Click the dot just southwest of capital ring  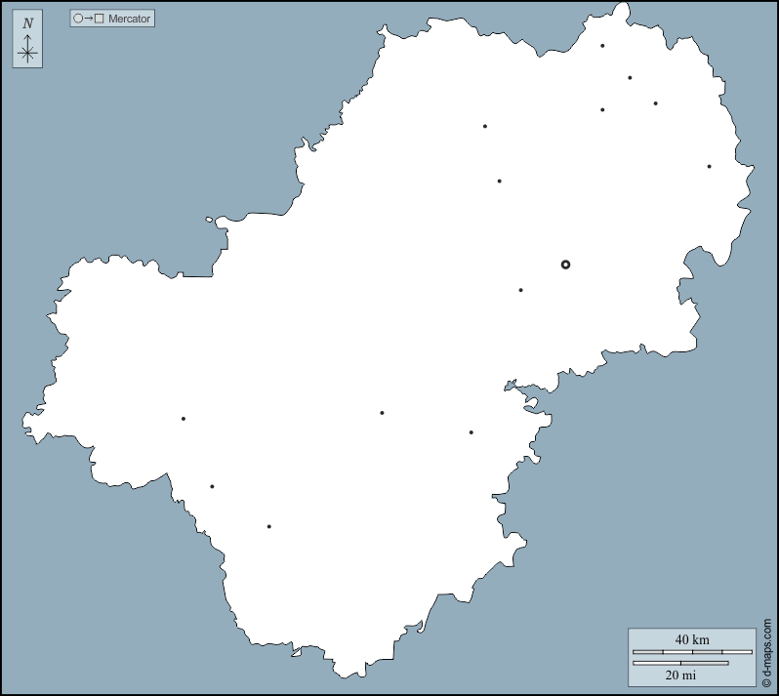coord(520,290)
